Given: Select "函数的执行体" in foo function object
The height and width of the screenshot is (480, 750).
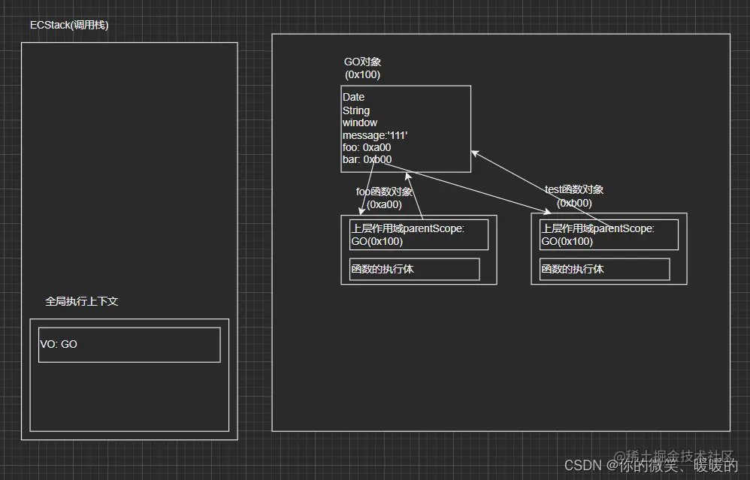Looking at the screenshot, I should click(x=383, y=269).
